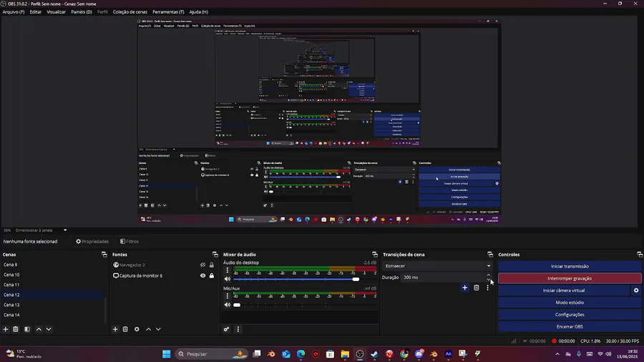Open the OBS Studio taskbar icon
This screenshot has height=362, width=644.
360,354
